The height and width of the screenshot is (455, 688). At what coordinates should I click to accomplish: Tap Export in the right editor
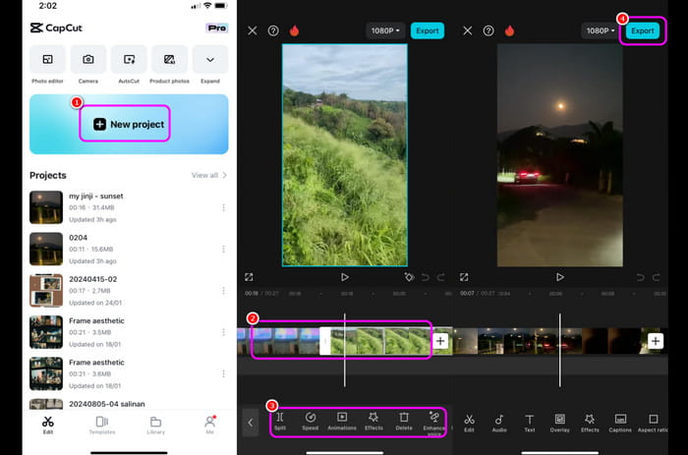[x=643, y=30]
